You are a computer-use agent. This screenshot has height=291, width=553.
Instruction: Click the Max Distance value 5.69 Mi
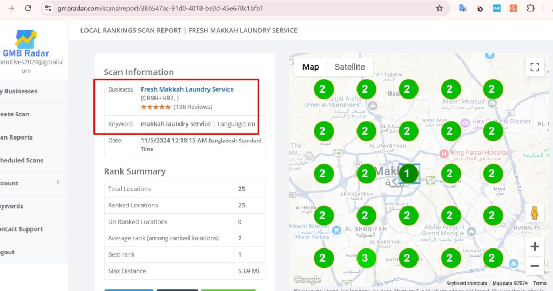click(x=248, y=271)
